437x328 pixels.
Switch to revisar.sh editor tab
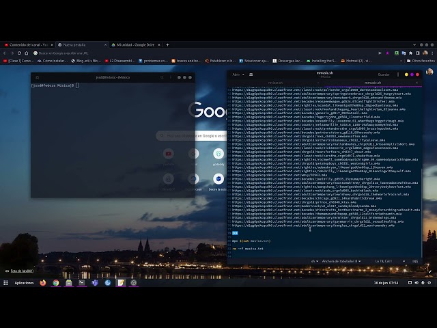point(275,83)
